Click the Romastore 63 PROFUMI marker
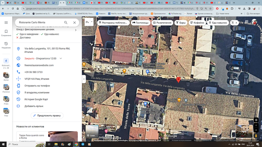Screen dimensions: 262x147 [145, 104]
